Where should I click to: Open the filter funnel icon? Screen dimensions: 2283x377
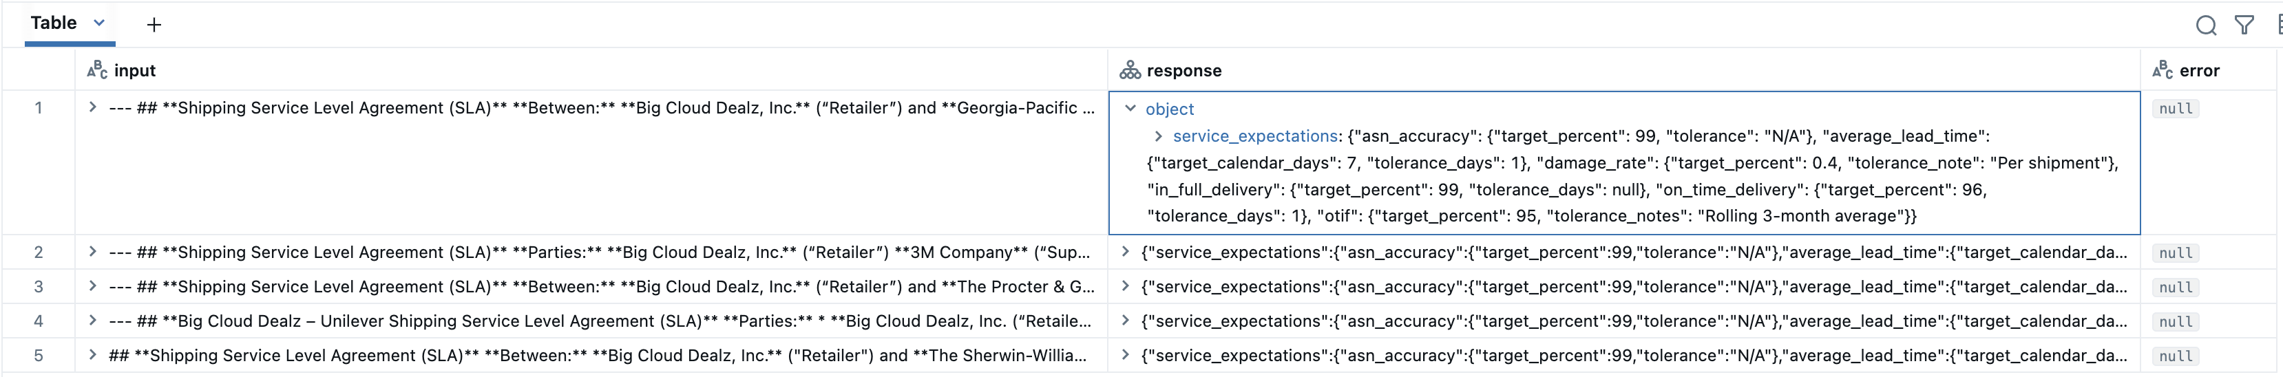click(2244, 25)
